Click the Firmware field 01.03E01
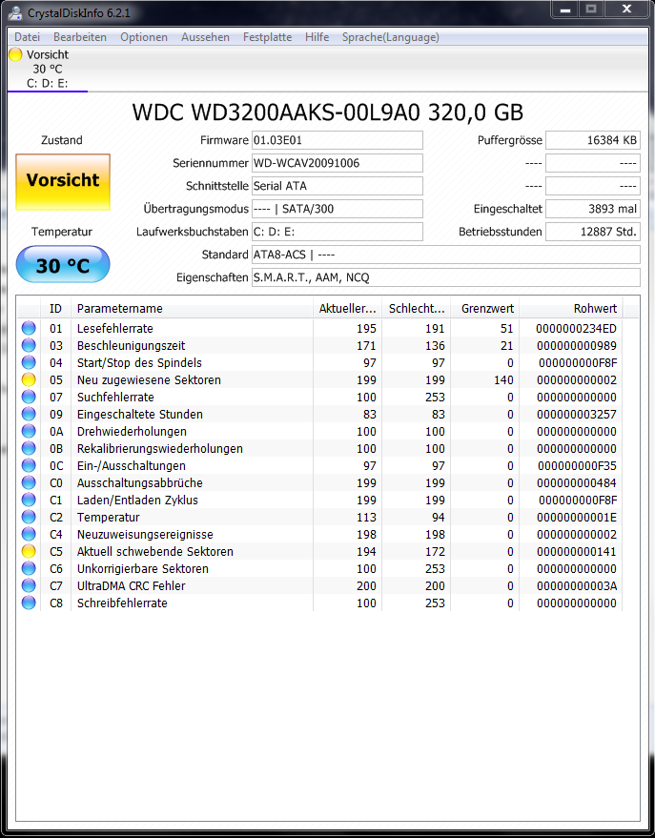Screen dimensions: 655x838 [338, 140]
